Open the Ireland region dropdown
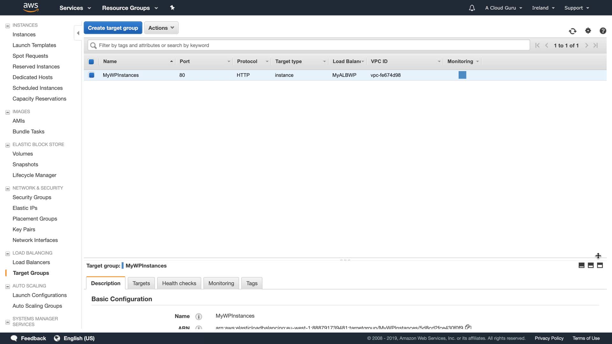The height and width of the screenshot is (344, 612). click(x=543, y=8)
